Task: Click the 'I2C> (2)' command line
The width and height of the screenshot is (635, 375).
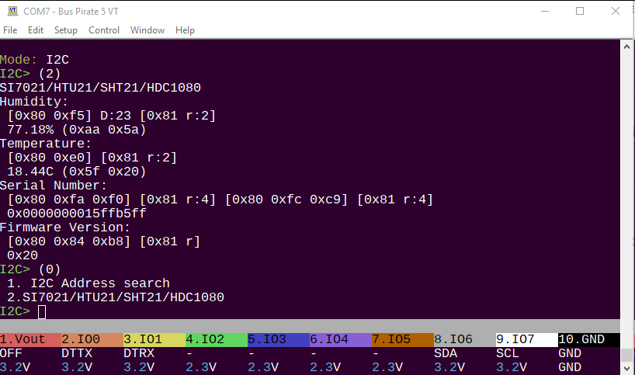Action: [x=30, y=74]
